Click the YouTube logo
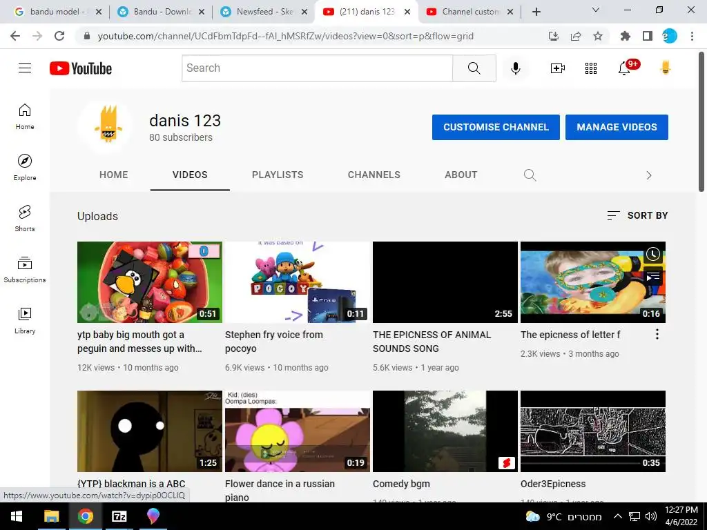 click(81, 68)
